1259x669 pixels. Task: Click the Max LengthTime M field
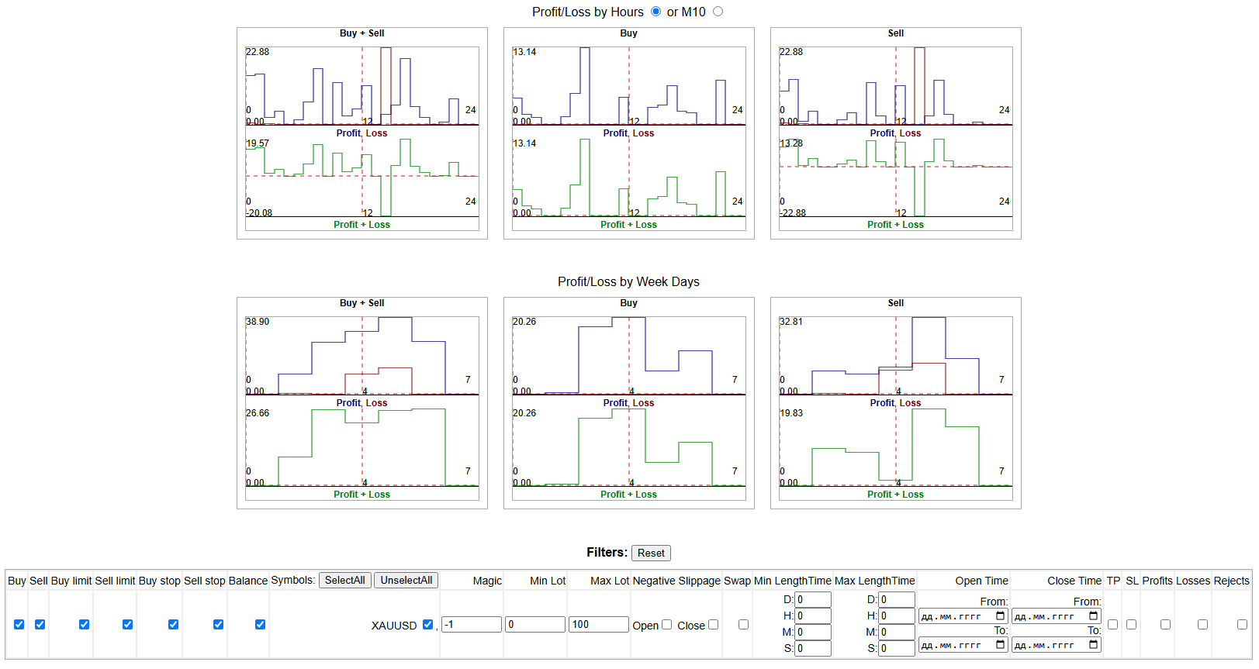pos(897,632)
